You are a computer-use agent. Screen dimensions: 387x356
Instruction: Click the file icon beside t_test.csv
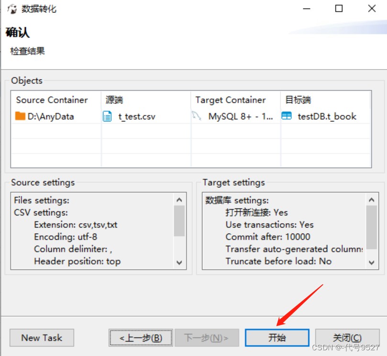[x=107, y=117]
